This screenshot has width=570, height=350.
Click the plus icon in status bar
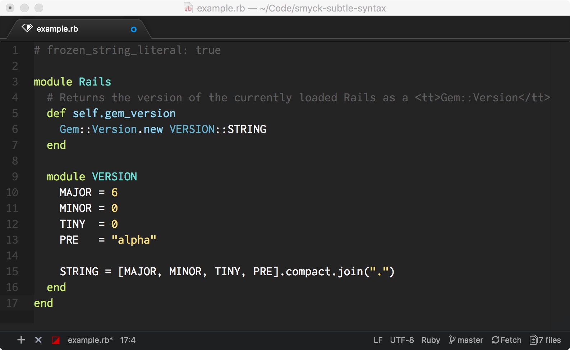click(21, 340)
